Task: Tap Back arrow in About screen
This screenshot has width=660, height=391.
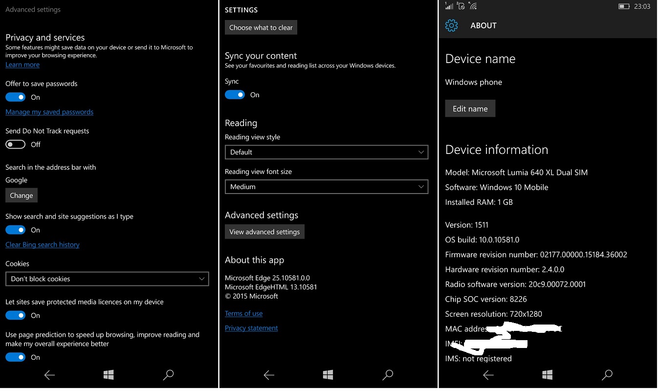Action: click(x=488, y=375)
